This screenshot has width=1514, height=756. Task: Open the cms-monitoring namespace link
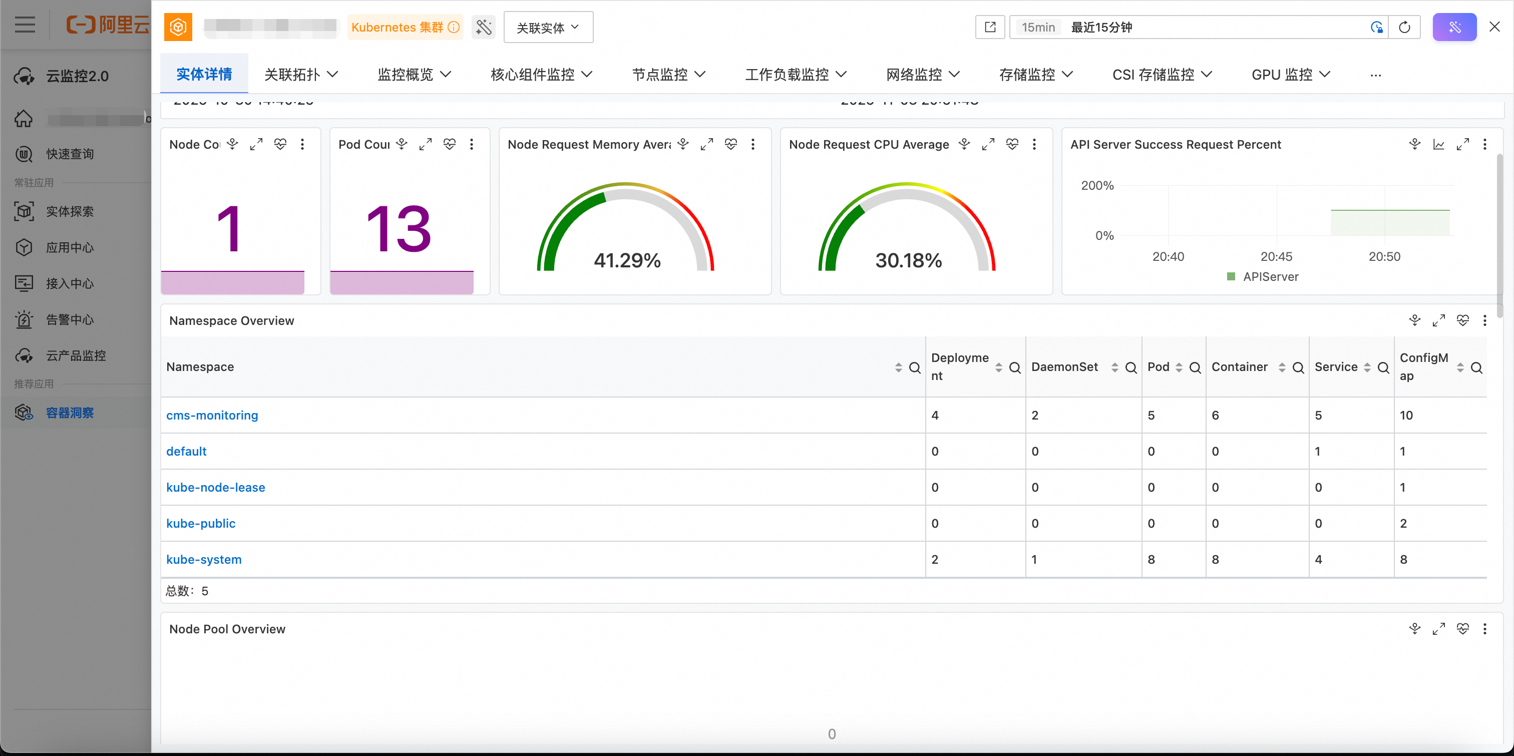[x=212, y=415]
